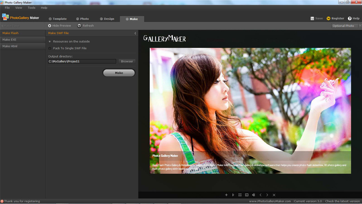Click the output directory input field
Screen dimensions: 362x204
pyautogui.click(x=82, y=62)
